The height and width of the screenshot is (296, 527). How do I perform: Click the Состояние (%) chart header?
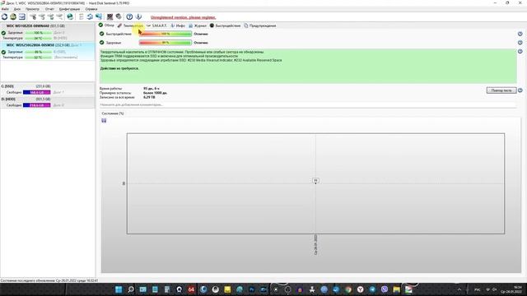click(113, 113)
